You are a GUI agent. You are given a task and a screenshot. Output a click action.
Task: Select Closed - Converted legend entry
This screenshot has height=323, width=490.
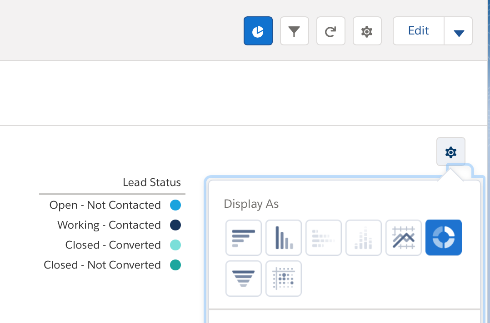click(x=113, y=245)
